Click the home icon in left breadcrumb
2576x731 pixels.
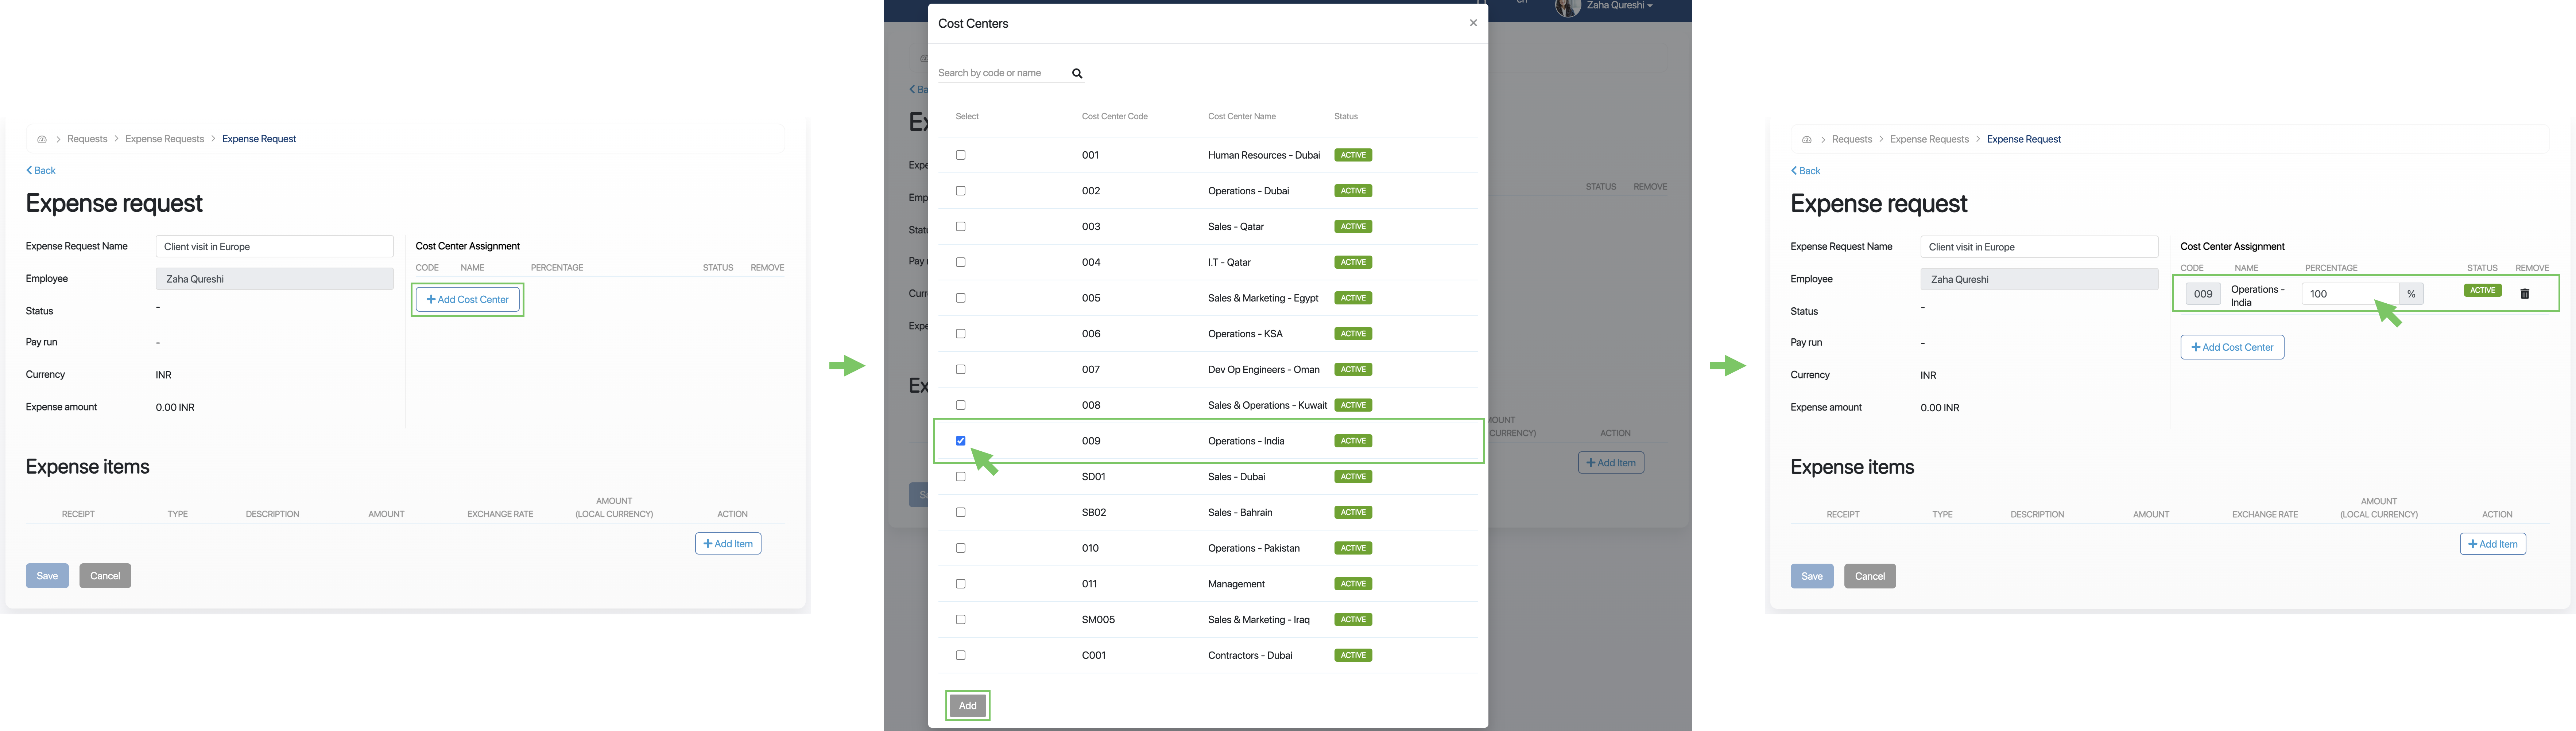coord(42,139)
